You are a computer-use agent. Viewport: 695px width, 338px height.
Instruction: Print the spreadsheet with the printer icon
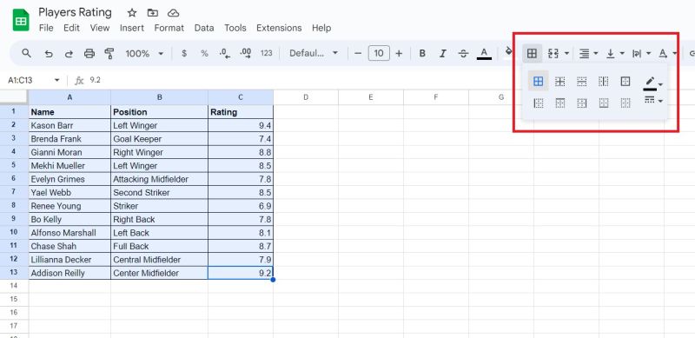pos(89,54)
